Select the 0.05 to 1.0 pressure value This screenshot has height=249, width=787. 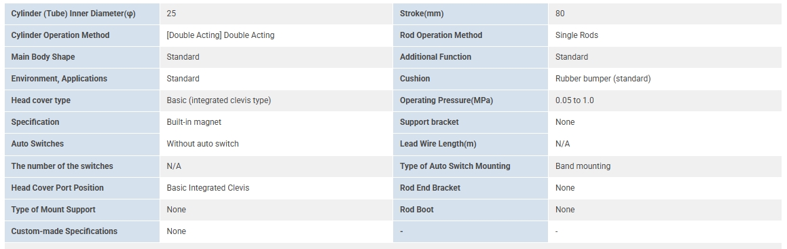pyautogui.click(x=574, y=100)
